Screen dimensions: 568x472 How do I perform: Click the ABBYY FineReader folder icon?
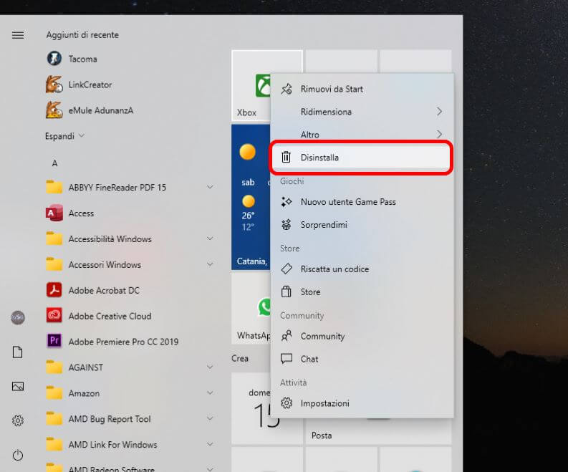[x=54, y=187]
